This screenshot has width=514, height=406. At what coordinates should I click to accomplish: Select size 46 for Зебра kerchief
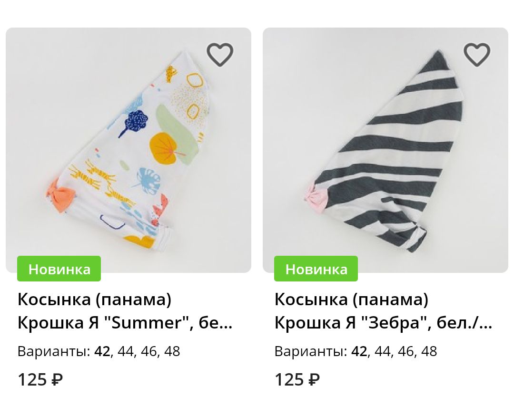pos(406,351)
